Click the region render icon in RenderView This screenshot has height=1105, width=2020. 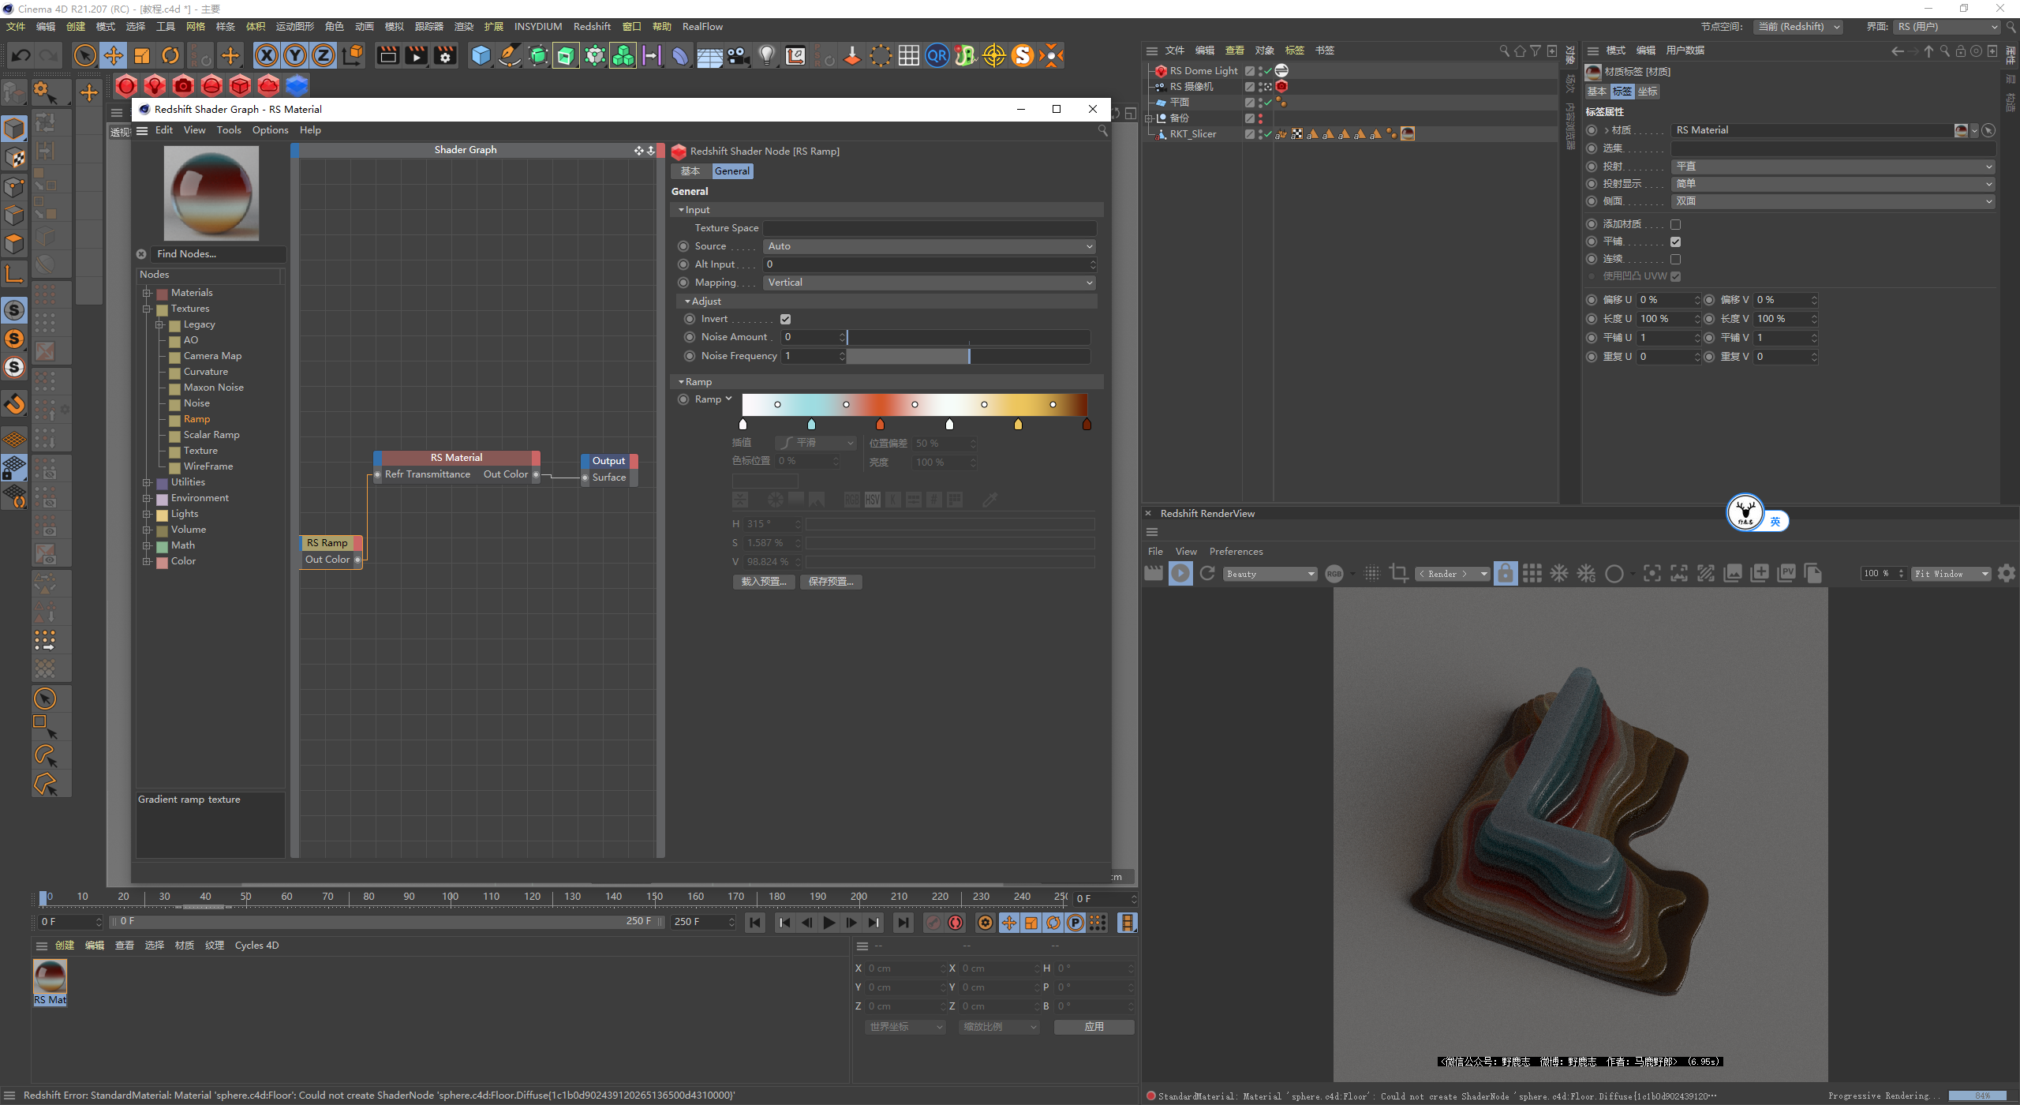tap(1400, 573)
